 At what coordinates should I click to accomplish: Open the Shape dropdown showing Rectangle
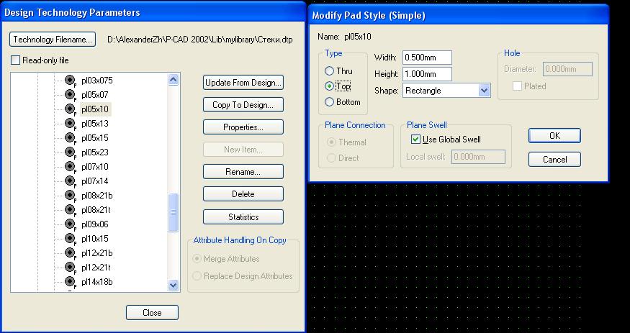(484, 91)
